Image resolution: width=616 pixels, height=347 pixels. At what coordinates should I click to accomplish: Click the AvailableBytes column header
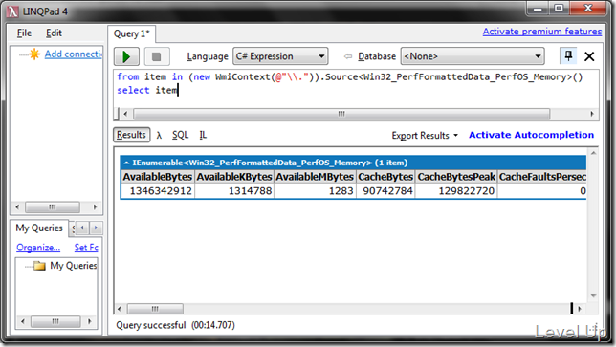click(158, 177)
